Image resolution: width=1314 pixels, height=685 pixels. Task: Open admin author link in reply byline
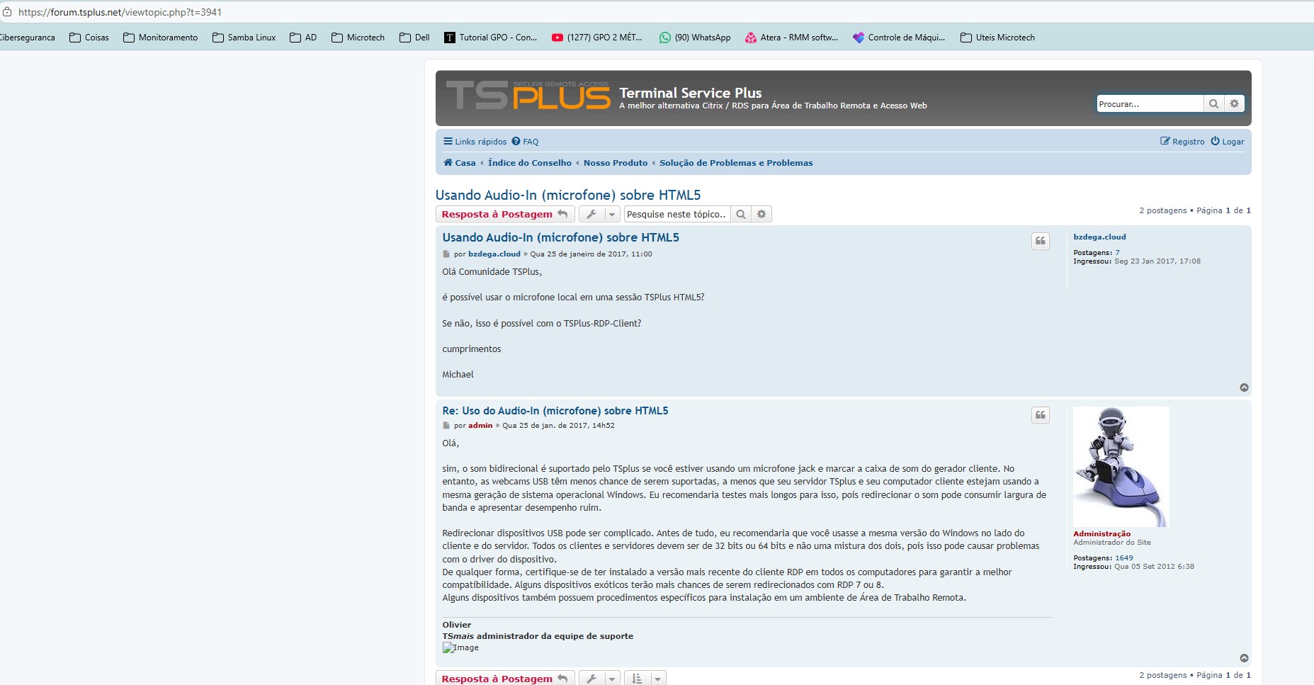480,426
